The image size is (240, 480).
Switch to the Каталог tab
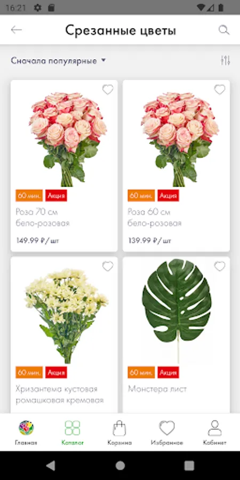coord(73,432)
